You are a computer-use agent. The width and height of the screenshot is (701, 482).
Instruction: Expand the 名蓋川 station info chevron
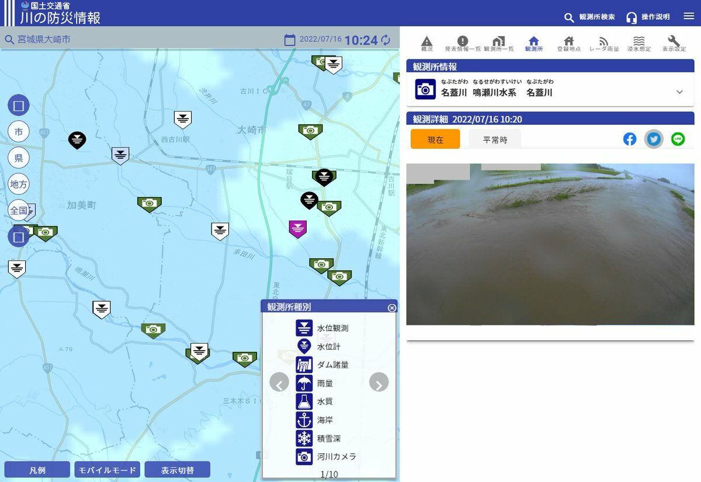679,92
